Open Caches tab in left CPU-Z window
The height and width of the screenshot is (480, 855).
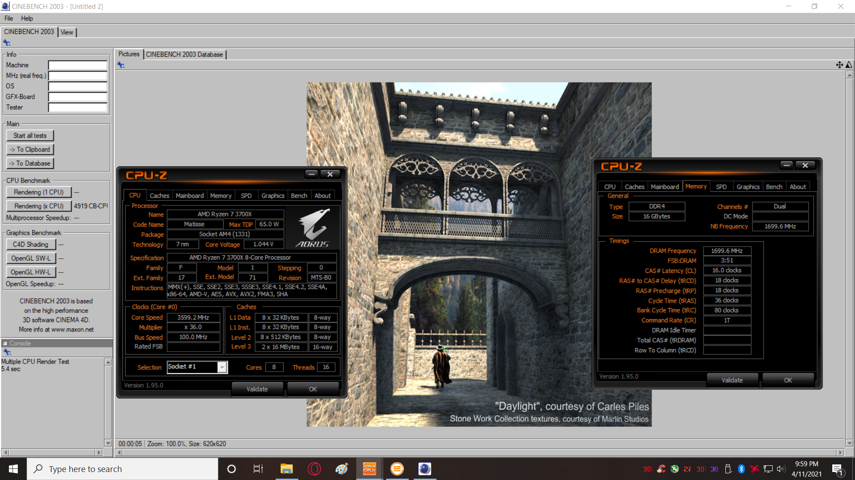[159, 196]
